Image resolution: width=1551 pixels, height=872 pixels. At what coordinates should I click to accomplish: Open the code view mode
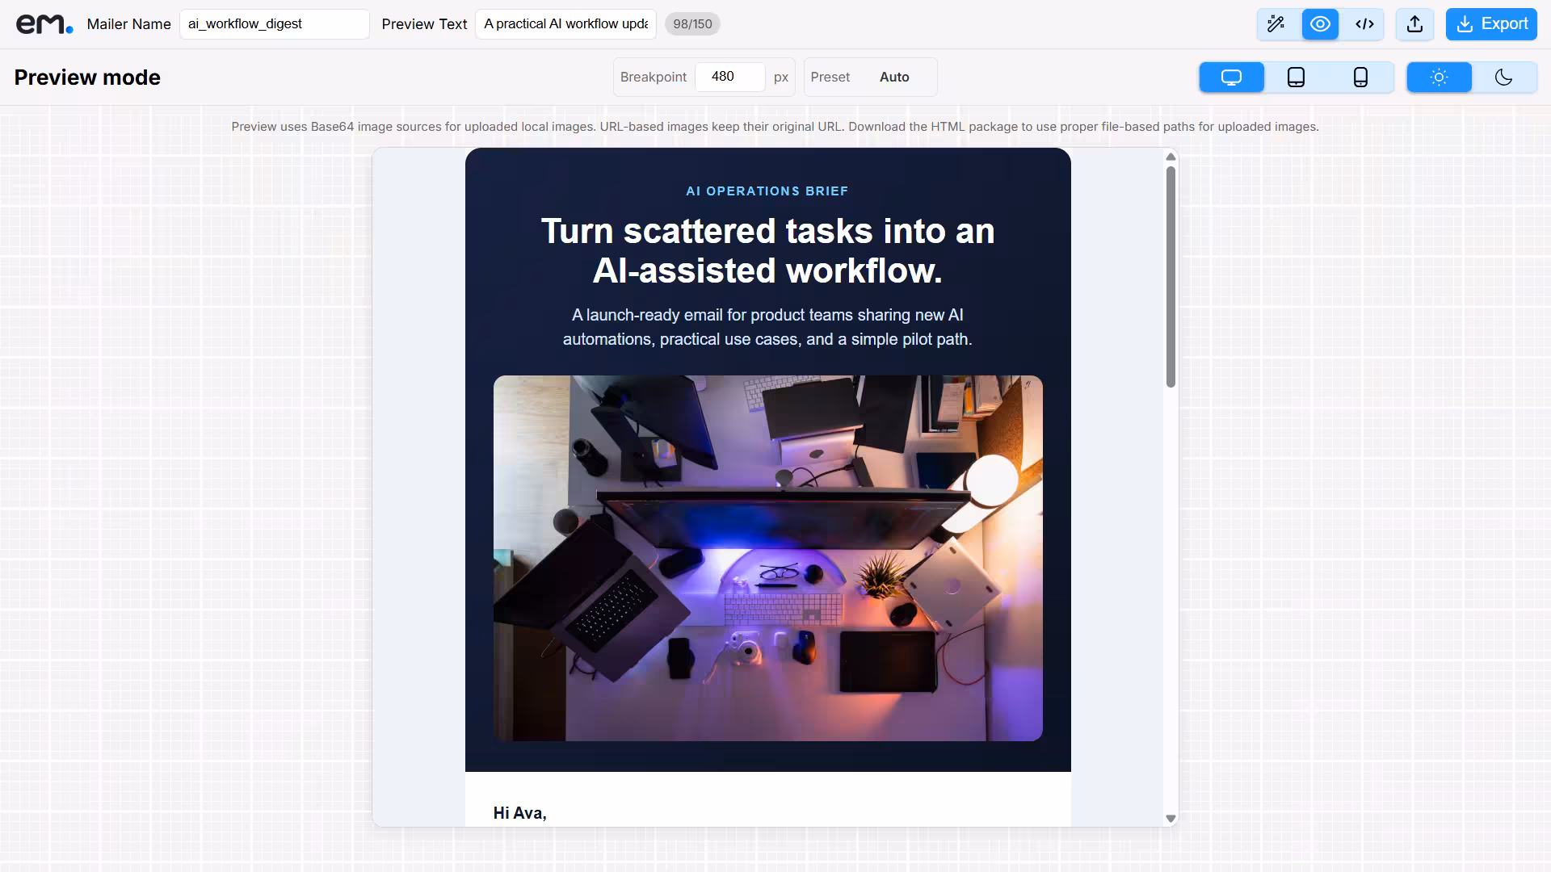(x=1364, y=24)
